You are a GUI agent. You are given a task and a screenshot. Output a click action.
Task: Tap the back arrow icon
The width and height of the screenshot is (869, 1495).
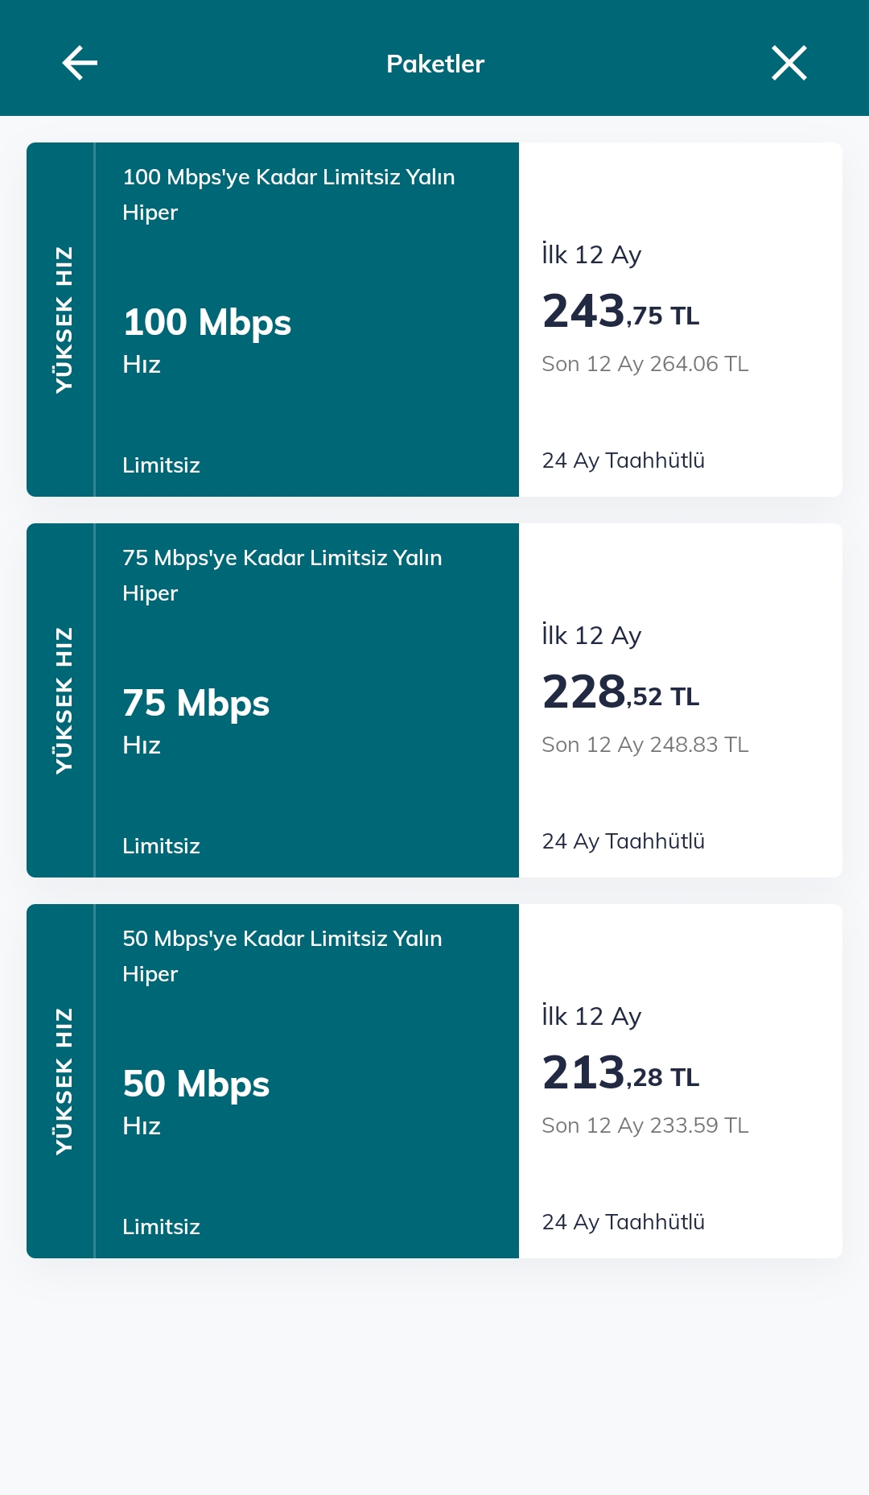click(x=80, y=63)
